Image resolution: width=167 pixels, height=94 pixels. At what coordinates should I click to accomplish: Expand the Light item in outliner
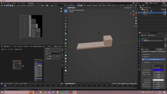point(142,14)
